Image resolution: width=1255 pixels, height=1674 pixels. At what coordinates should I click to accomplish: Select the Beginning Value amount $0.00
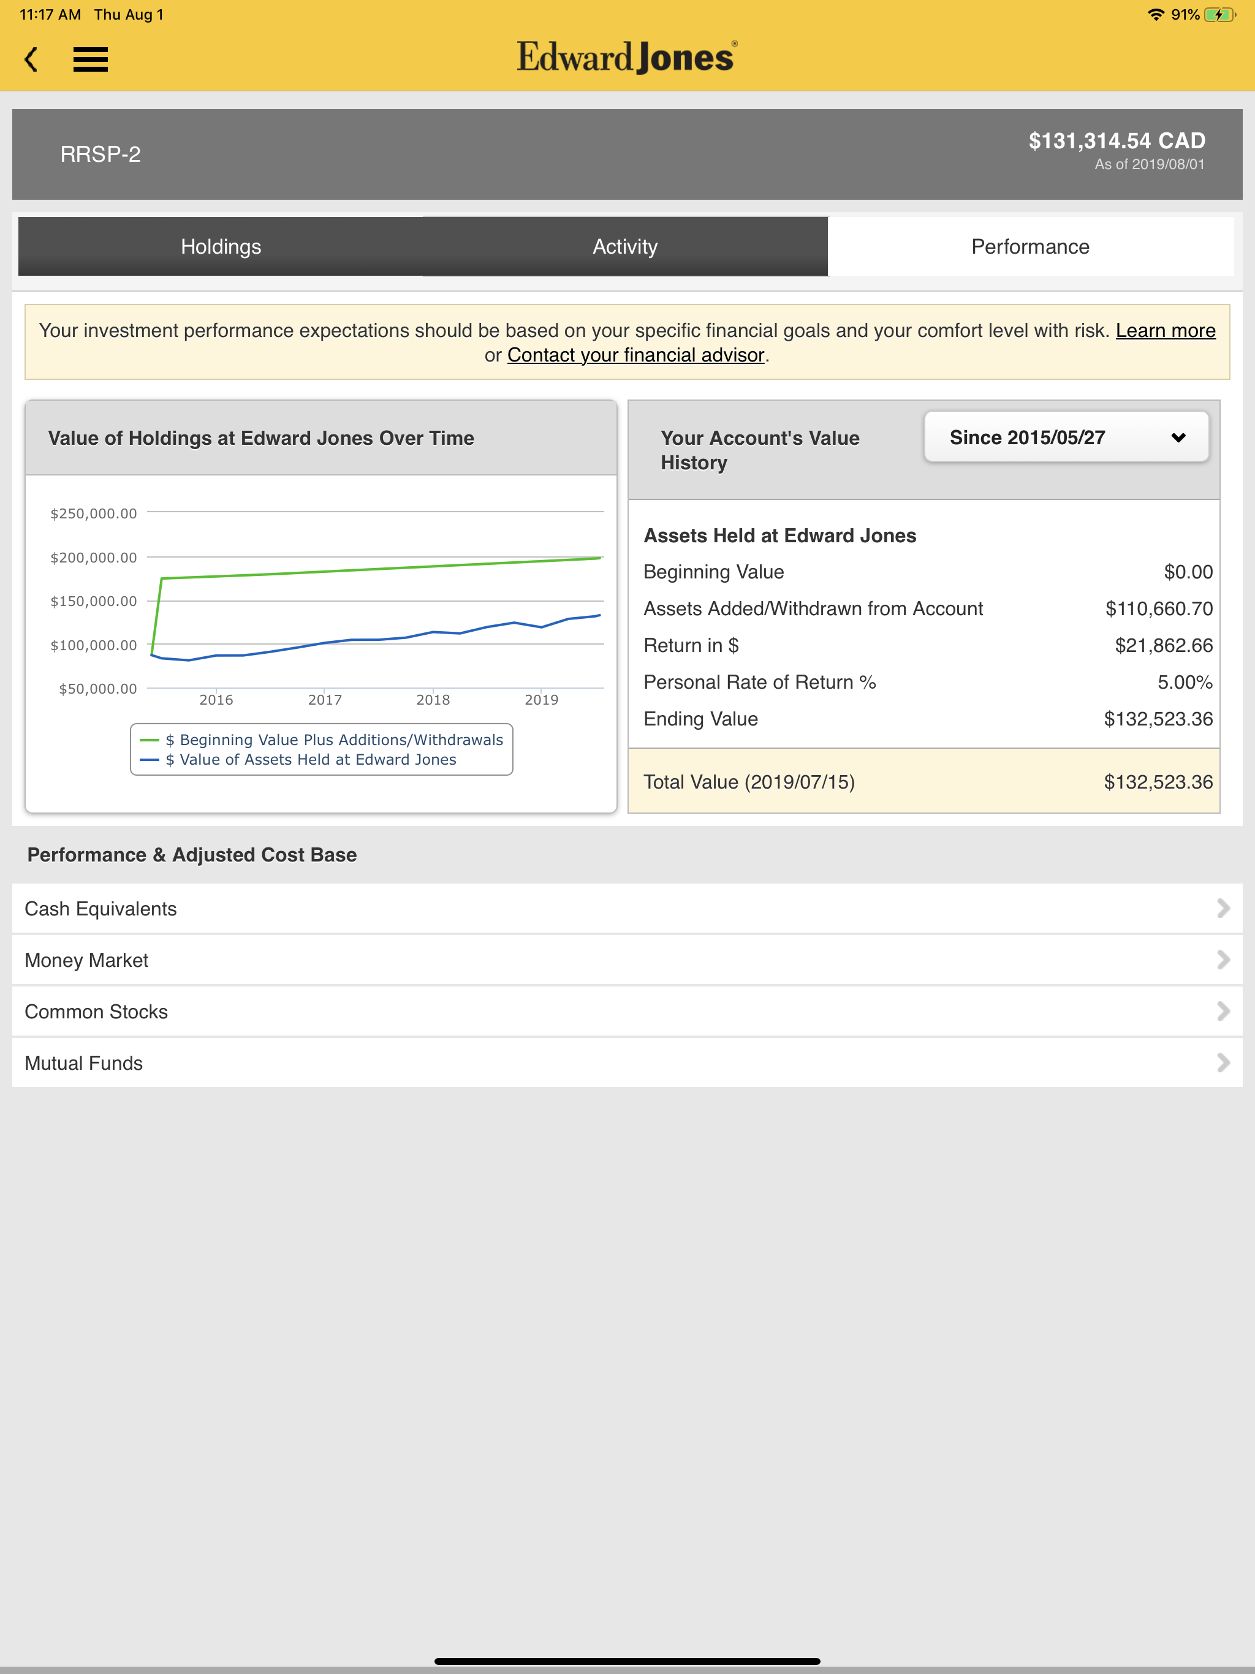pyautogui.click(x=1188, y=572)
